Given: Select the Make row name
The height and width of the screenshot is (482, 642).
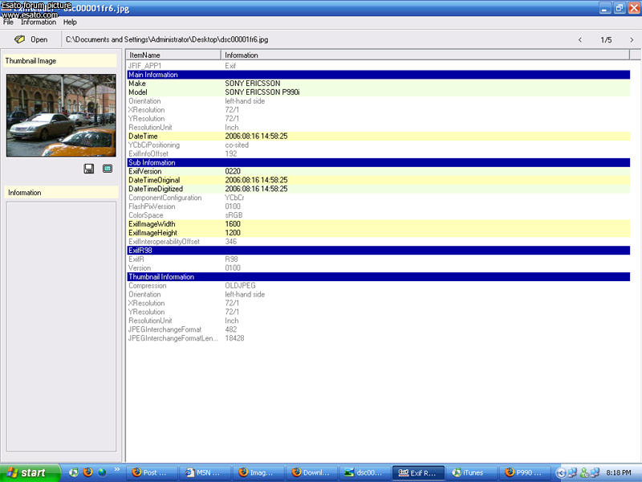Looking at the screenshot, I should [136, 84].
